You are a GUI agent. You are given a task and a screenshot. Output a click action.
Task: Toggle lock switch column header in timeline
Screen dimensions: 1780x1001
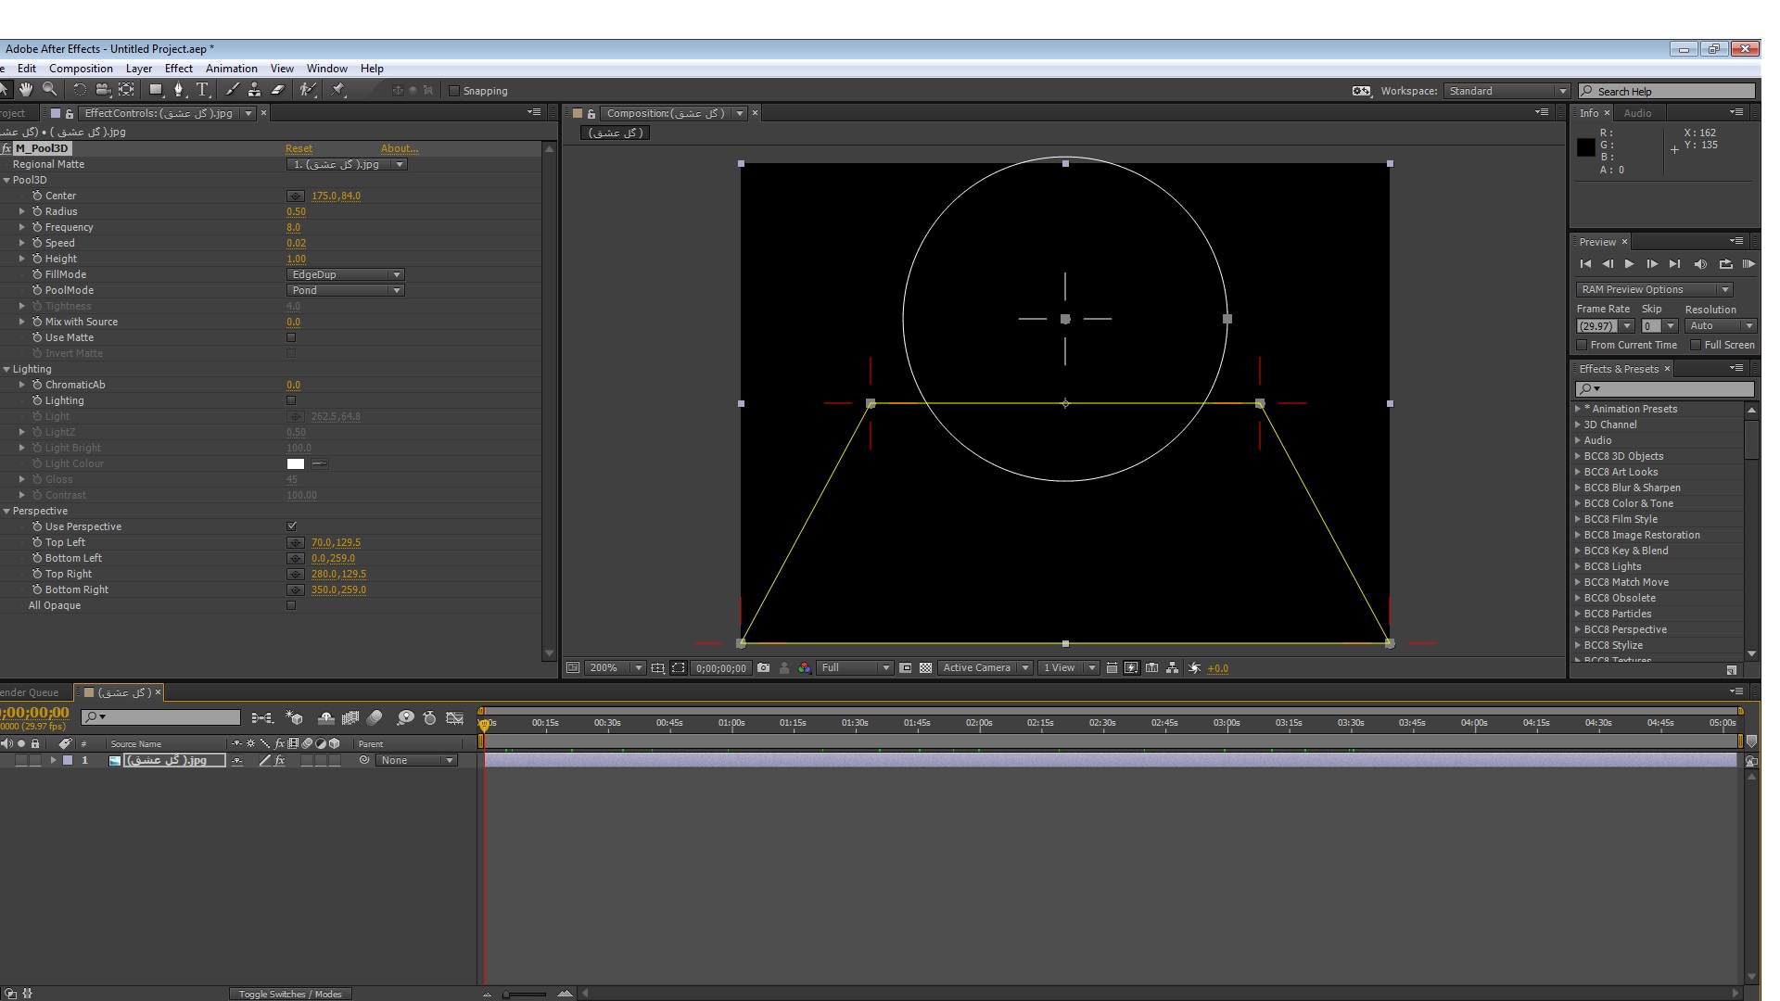click(35, 743)
